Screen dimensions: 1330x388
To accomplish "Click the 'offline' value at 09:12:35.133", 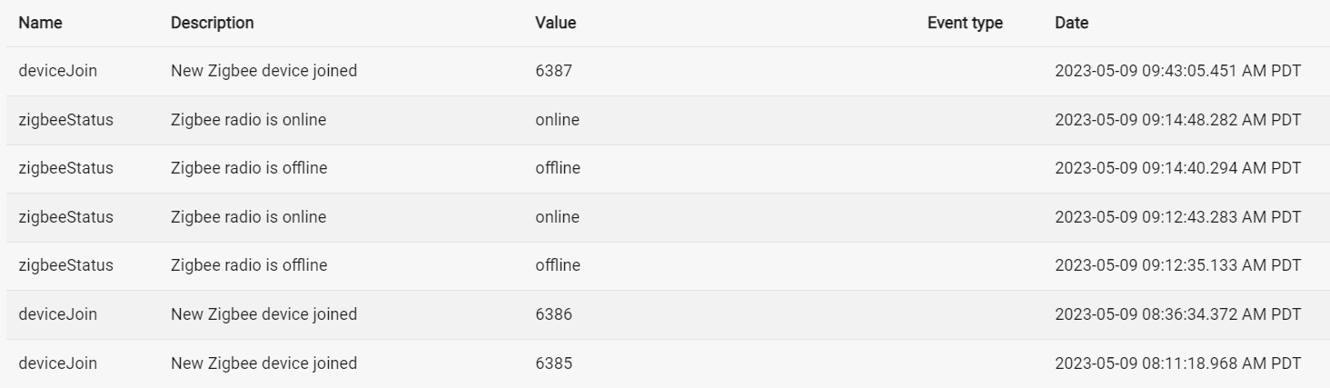I will coord(558,265).
